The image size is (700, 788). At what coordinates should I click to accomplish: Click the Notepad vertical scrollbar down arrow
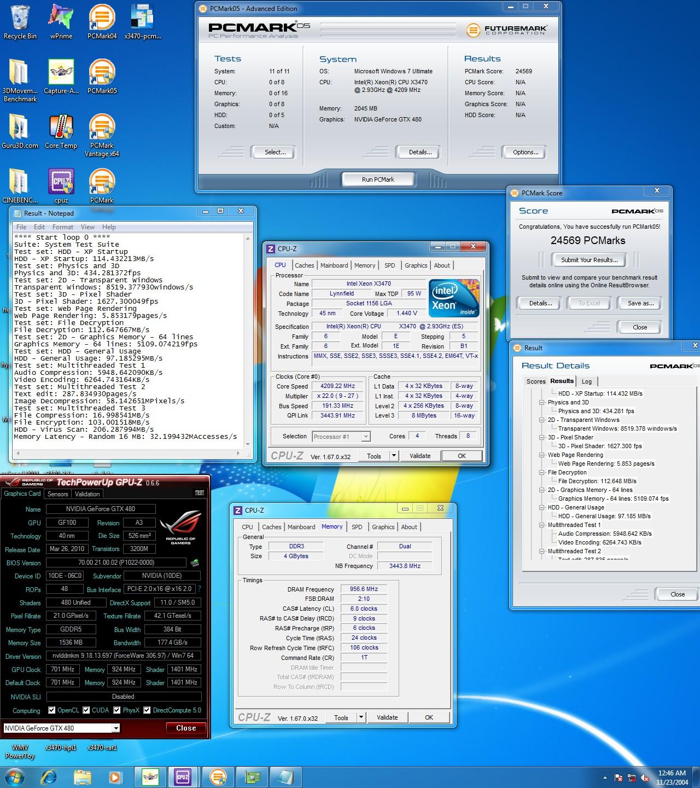pos(248,444)
